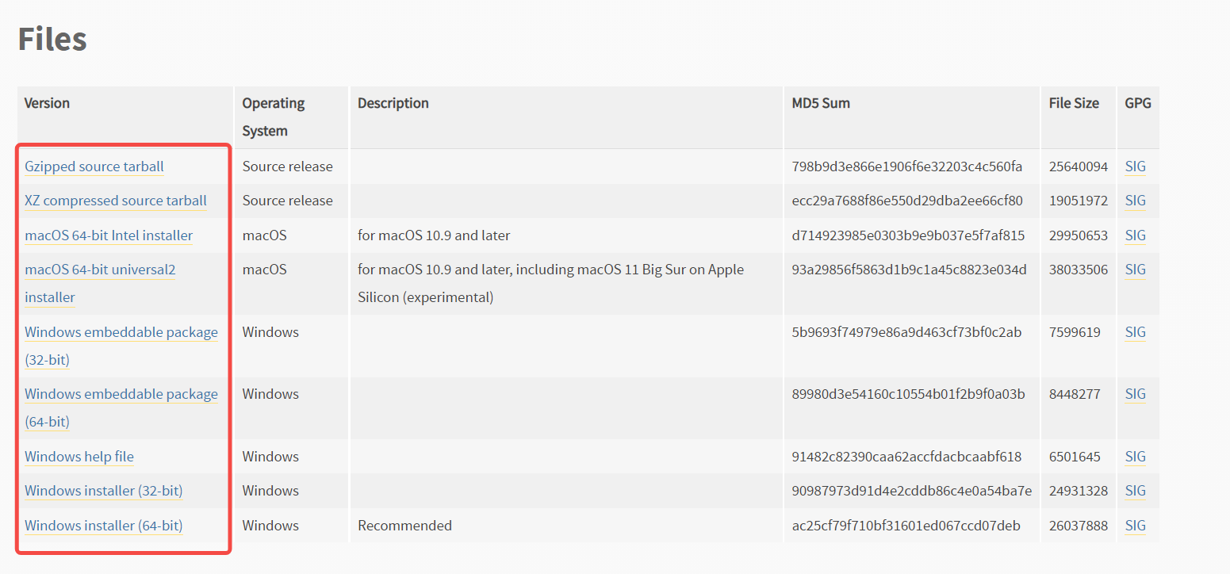1230x574 pixels.
Task: Click Windows installer (32-bit) link
Action: 104,491
